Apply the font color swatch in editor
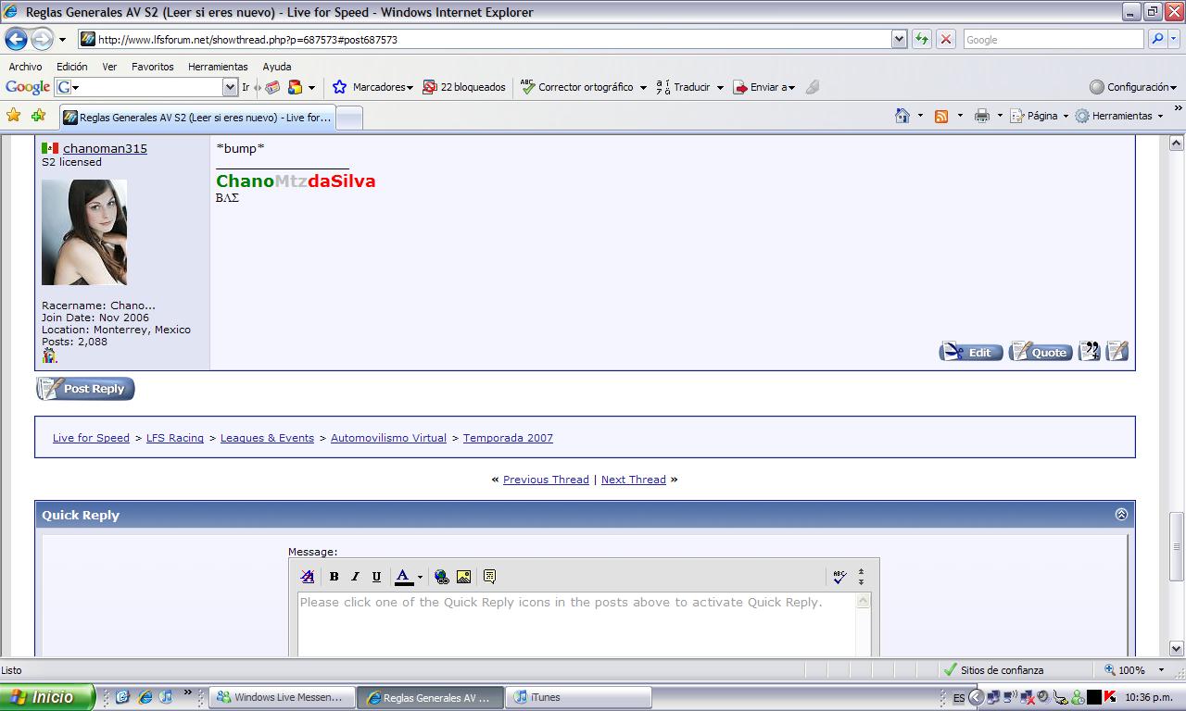 pyautogui.click(x=403, y=577)
